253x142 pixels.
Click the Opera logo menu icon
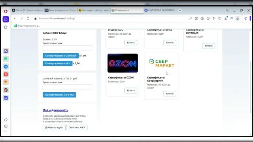pyautogui.click(x=6, y=11)
